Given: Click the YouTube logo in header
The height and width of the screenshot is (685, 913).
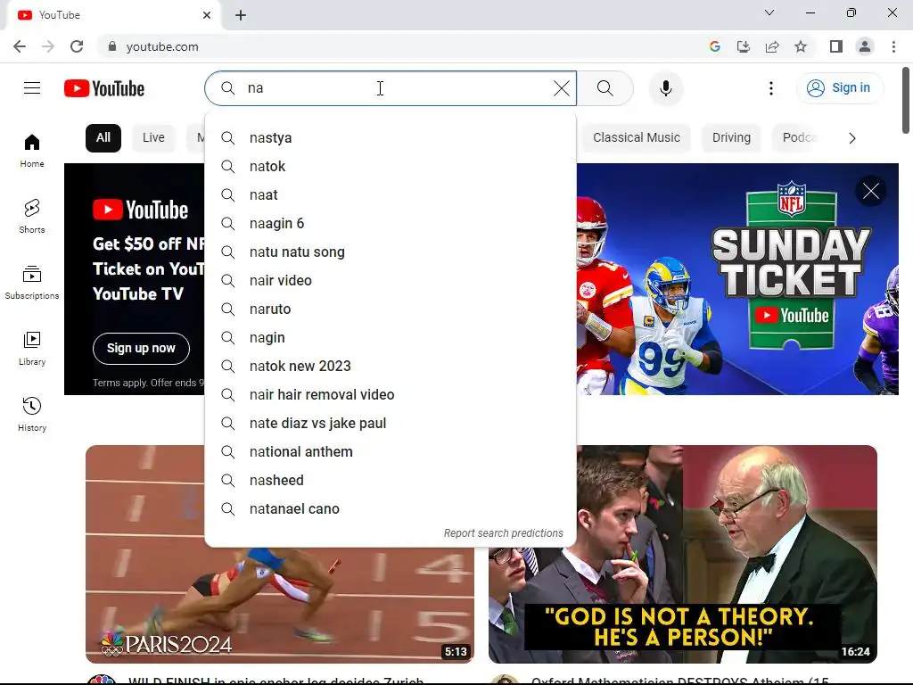Looking at the screenshot, I should (104, 88).
